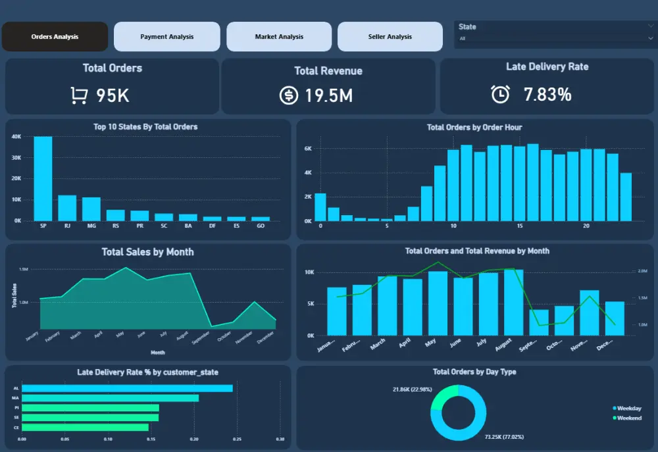Select the March bar in Orders and Revenue chart
The height and width of the screenshot is (452, 658).
388,306
